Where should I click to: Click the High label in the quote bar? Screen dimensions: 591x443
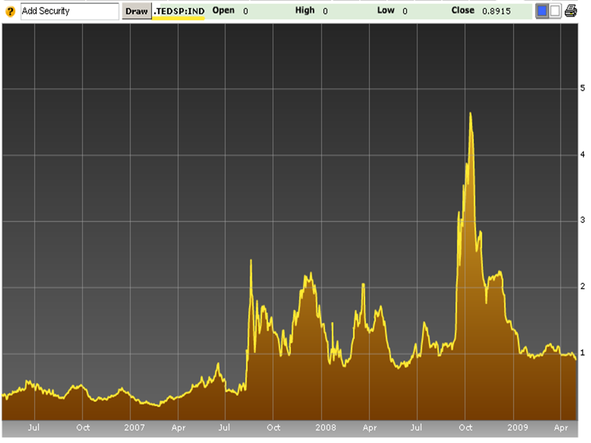(305, 10)
